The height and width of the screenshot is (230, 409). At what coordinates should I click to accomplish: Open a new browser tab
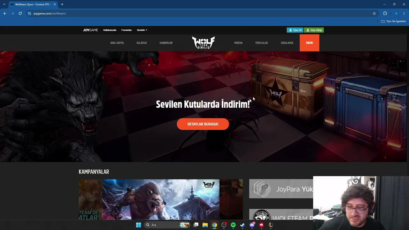(62, 4)
